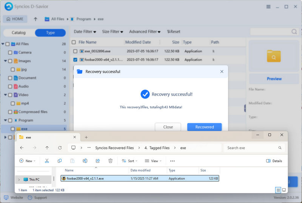Click the search icon in Explorer search box

pyautogui.click(x=280, y=148)
